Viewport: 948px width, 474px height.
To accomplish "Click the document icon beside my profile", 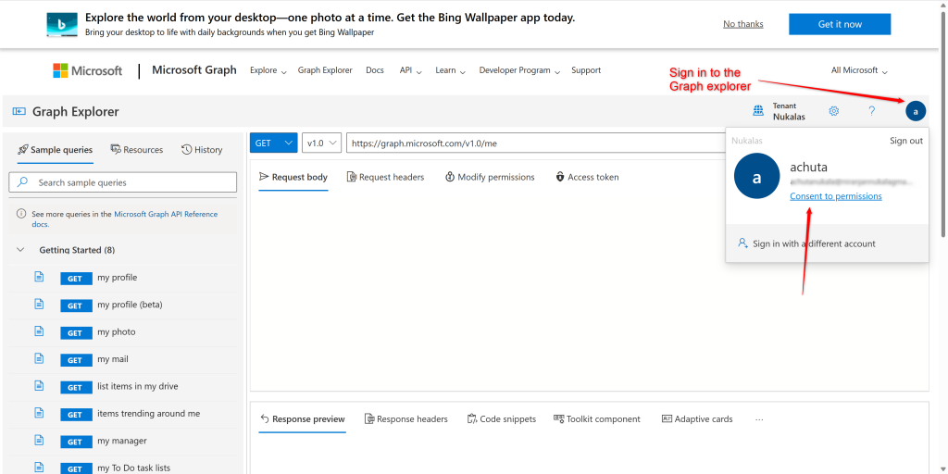I will (39, 277).
